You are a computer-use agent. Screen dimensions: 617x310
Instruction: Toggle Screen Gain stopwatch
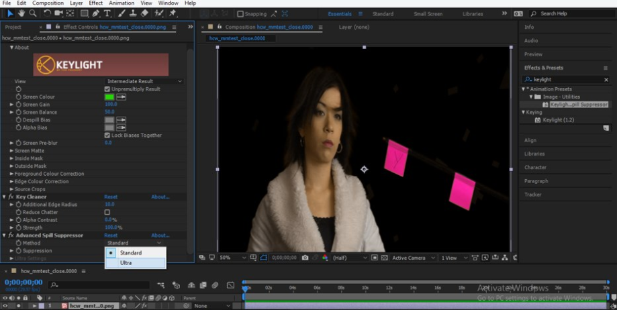19,105
